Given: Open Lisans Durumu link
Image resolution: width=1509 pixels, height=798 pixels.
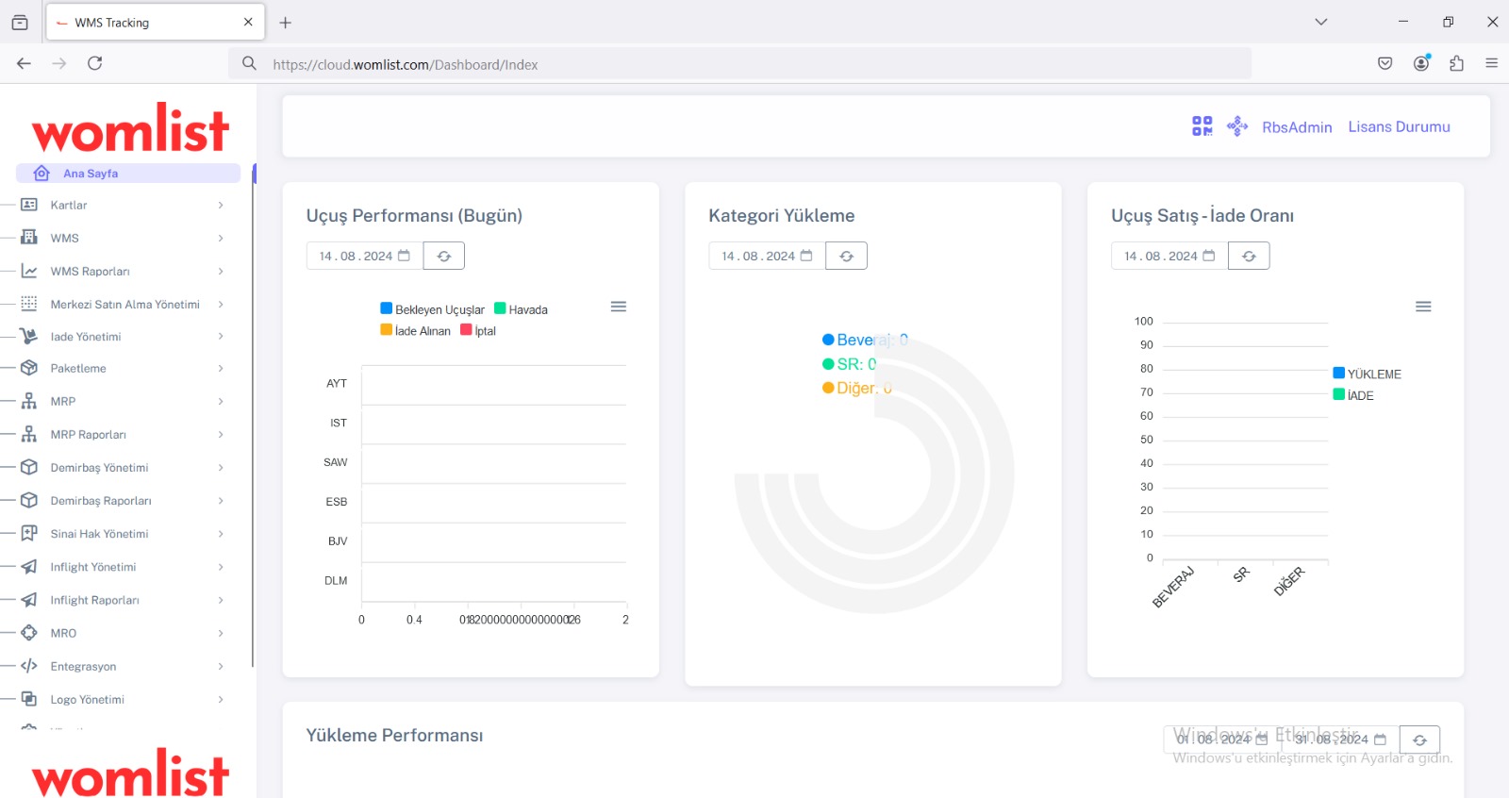Looking at the screenshot, I should coord(1399,126).
